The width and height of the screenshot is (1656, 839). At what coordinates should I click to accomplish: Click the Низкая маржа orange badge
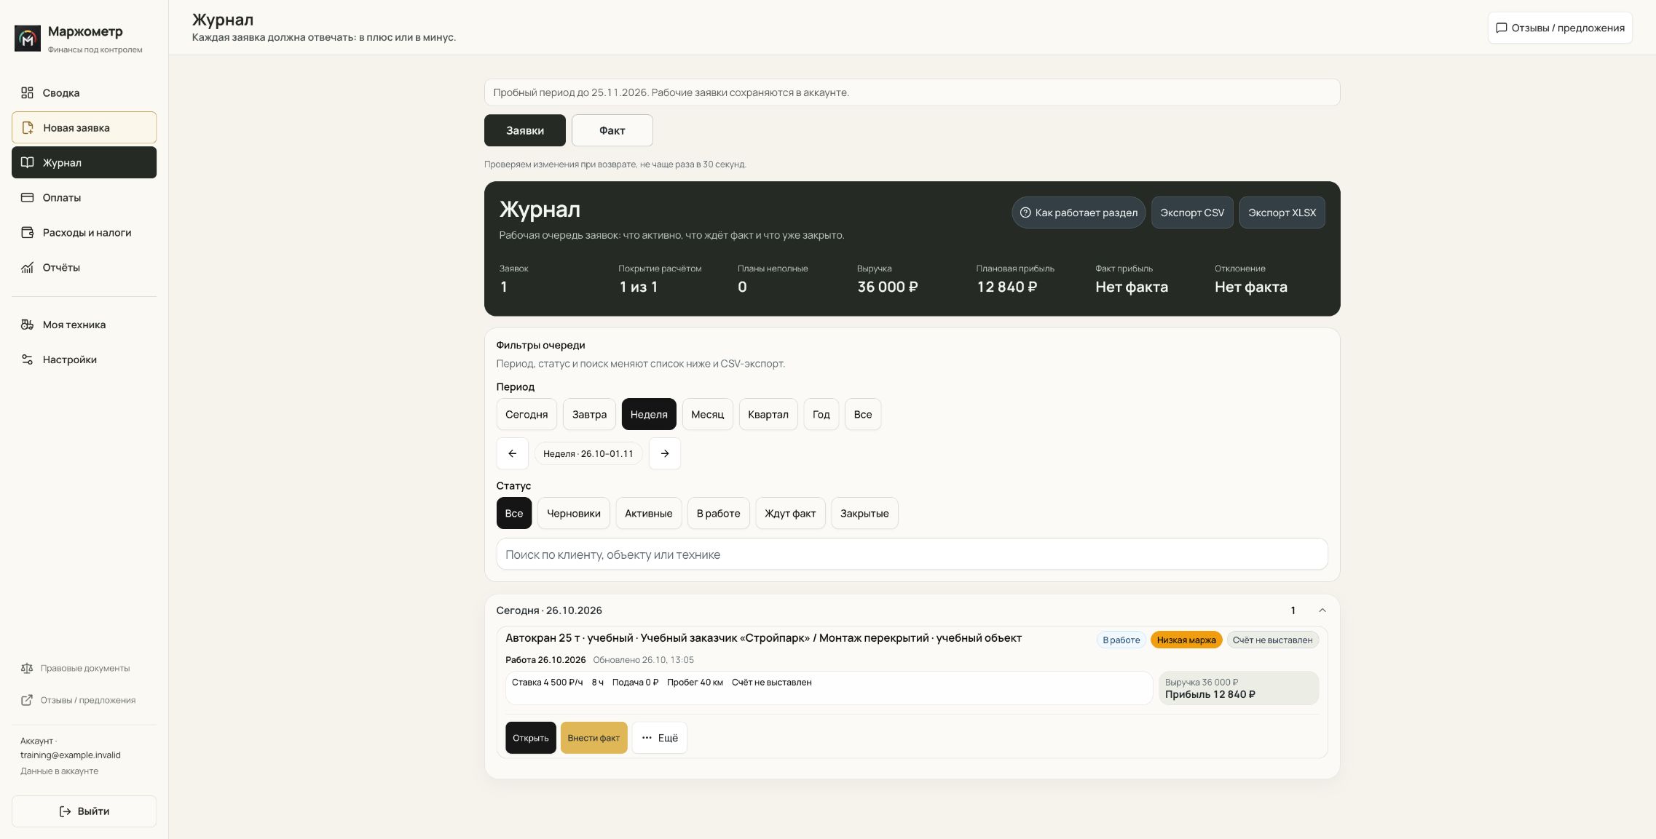coord(1186,640)
